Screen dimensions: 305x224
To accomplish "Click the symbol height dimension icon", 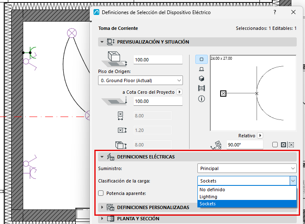I will point(122,130).
